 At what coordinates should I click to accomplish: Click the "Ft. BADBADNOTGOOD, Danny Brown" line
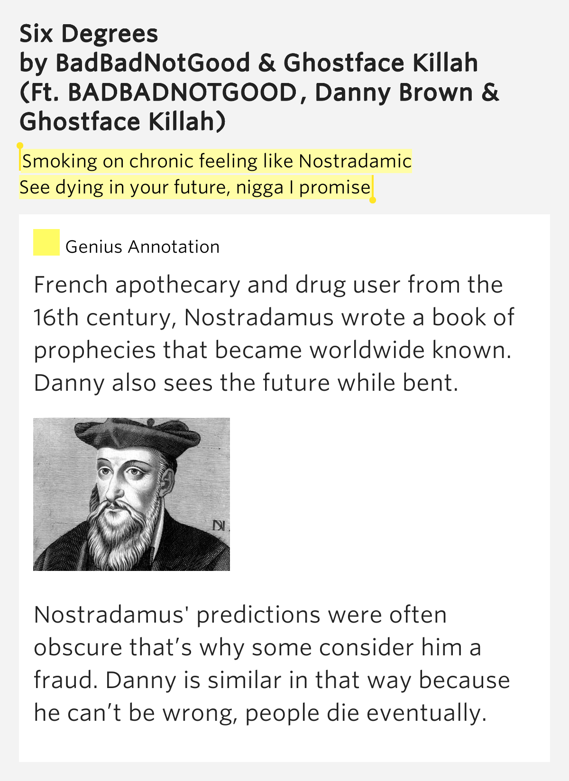pos(259,92)
